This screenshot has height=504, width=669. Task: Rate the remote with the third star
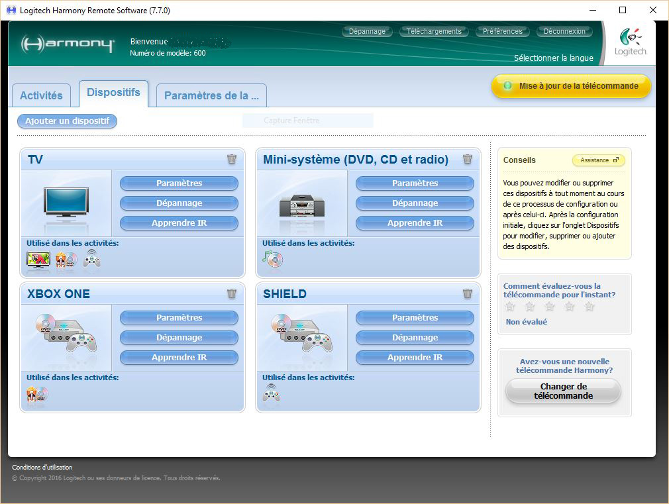550,307
